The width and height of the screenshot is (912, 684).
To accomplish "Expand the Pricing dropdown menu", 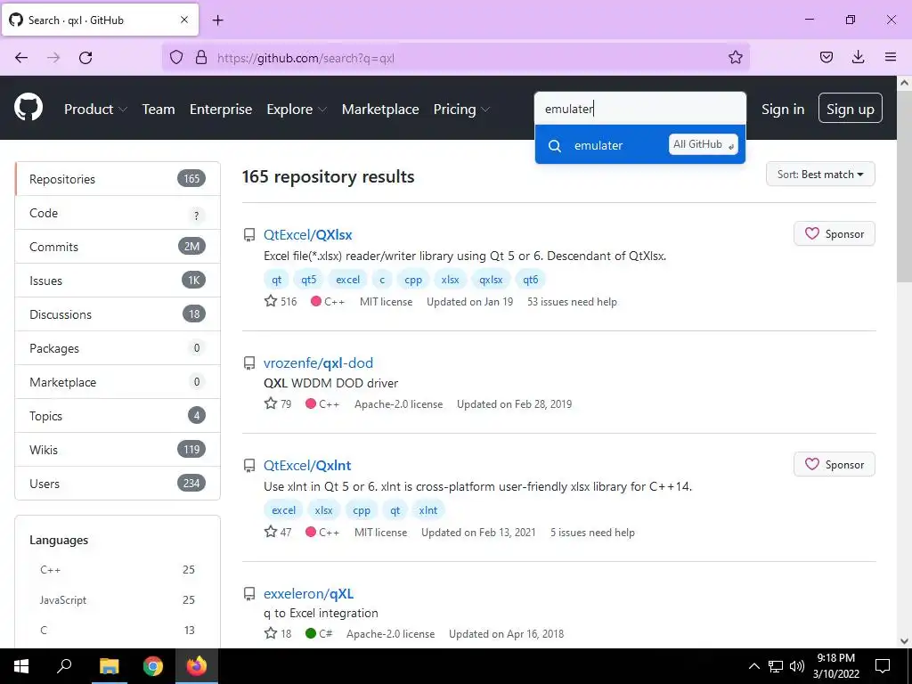I will pos(461,109).
